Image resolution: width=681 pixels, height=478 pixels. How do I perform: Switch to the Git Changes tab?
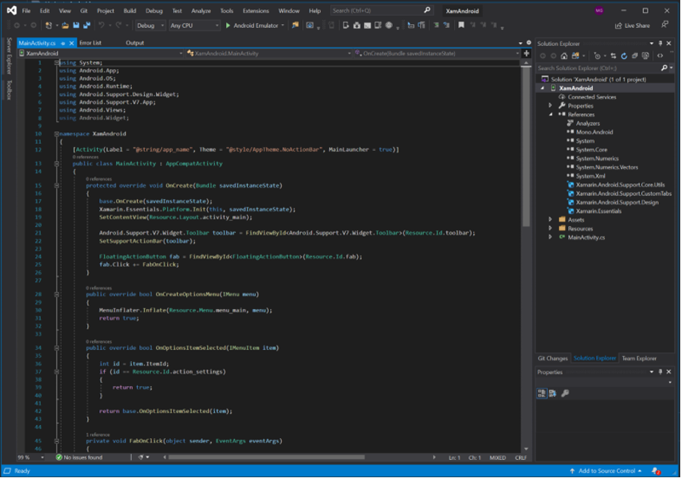552,359
